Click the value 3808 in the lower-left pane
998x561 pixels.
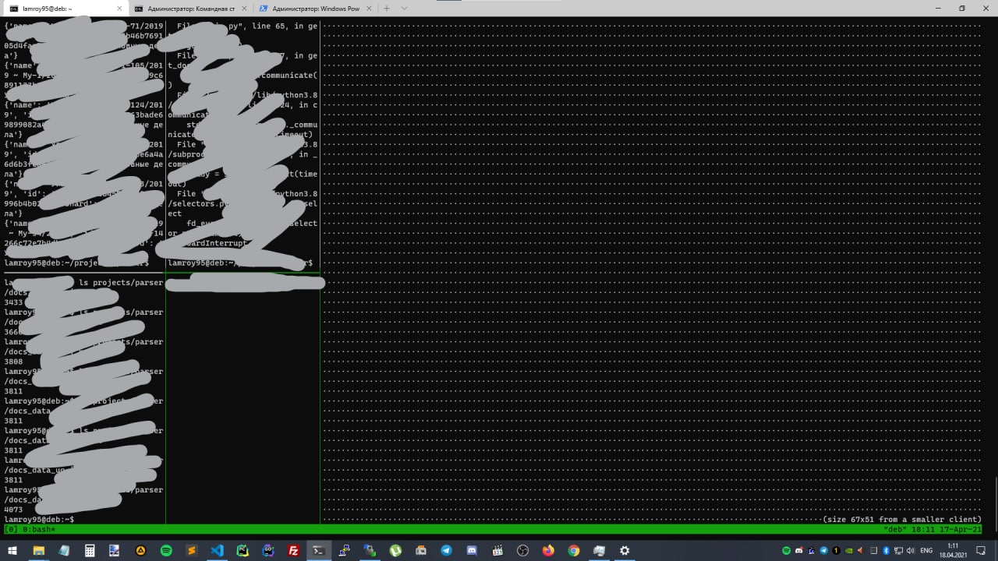pos(13,362)
